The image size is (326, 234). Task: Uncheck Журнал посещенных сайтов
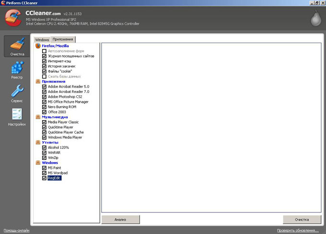tap(44, 56)
